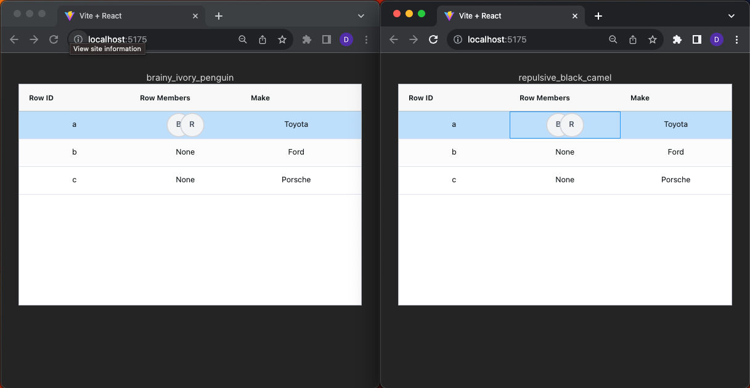Open zoom control in repulsive_black_camel window
The height and width of the screenshot is (388, 750).
[613, 39]
